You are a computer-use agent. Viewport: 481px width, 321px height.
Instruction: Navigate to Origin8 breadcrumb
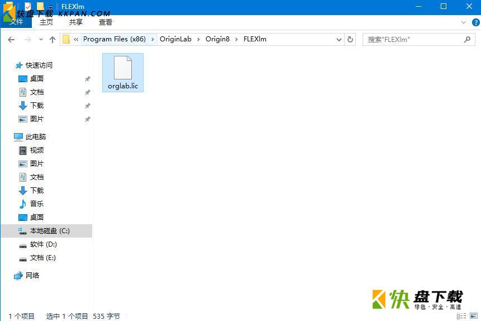pos(217,39)
